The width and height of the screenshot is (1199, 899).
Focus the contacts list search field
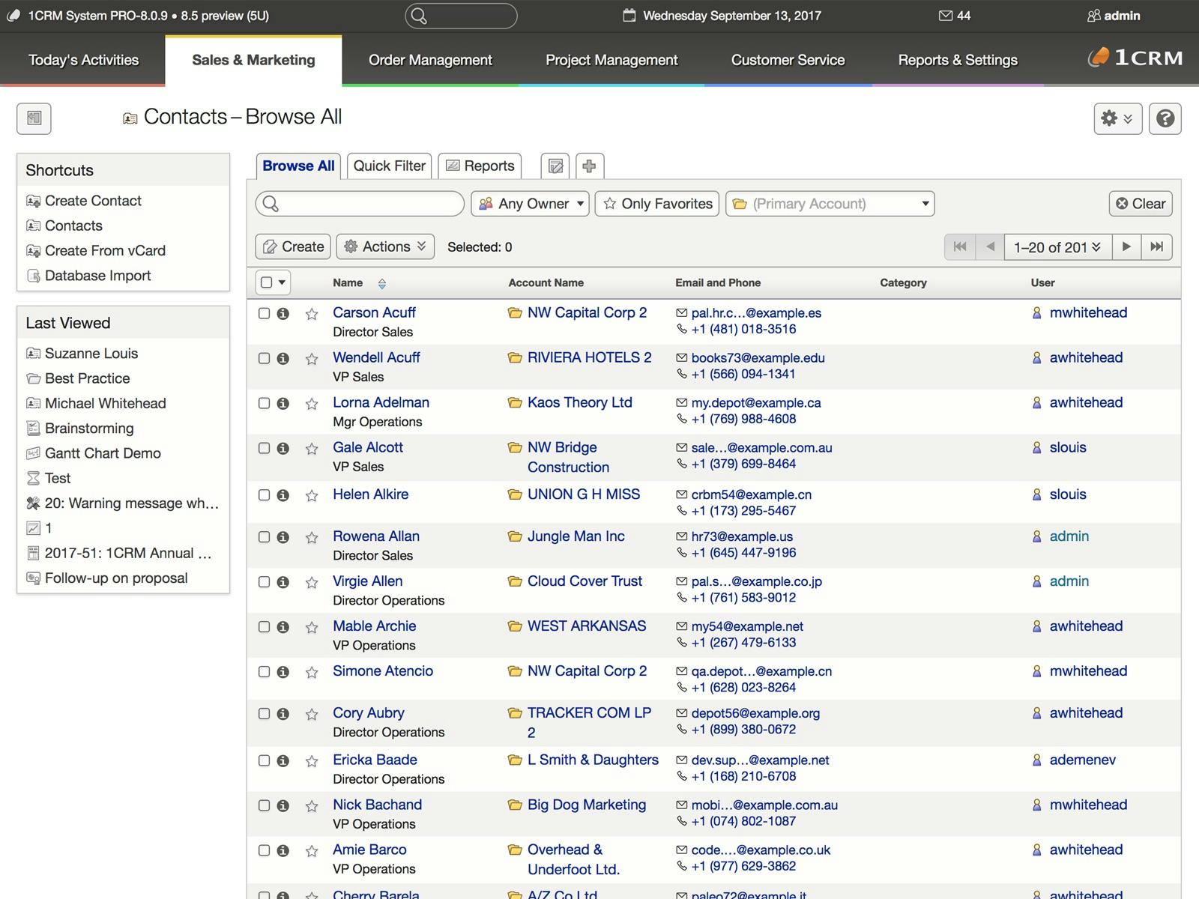(360, 204)
